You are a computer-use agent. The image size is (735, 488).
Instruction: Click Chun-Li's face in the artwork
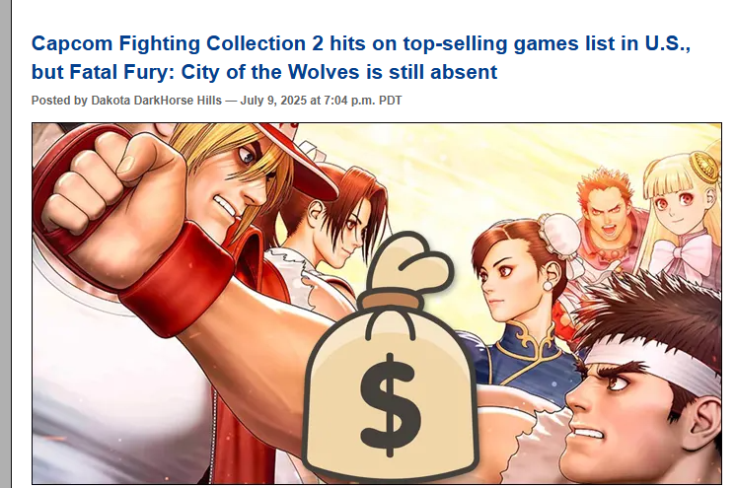coord(506,281)
